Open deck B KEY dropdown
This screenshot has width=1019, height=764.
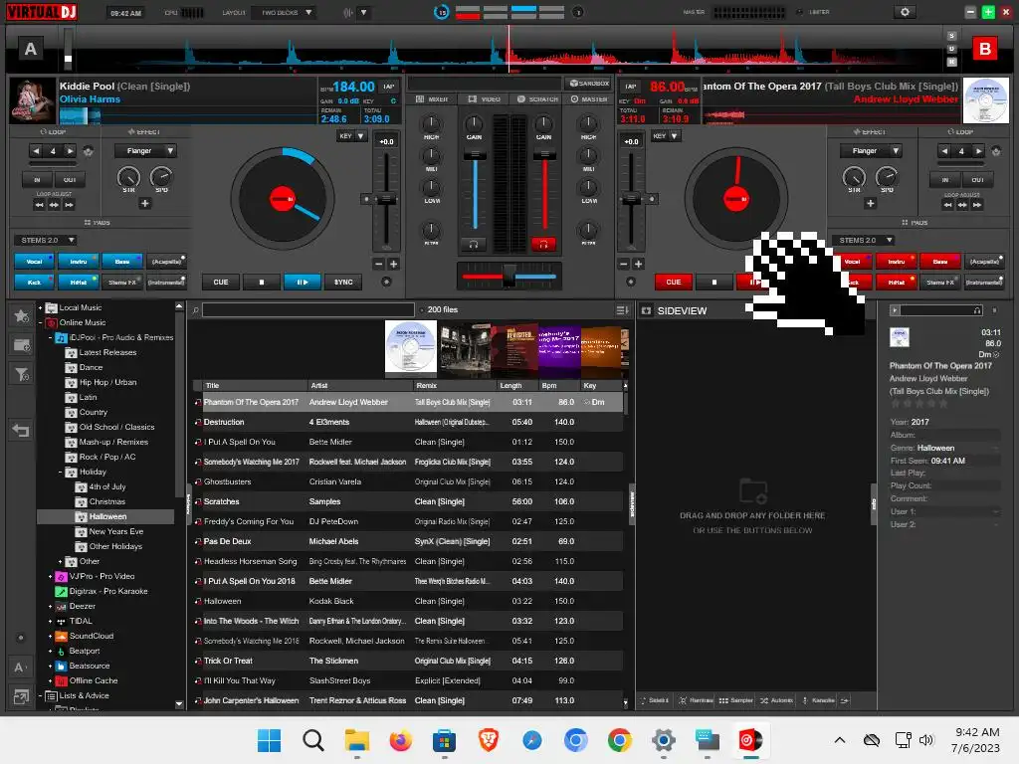666,135
